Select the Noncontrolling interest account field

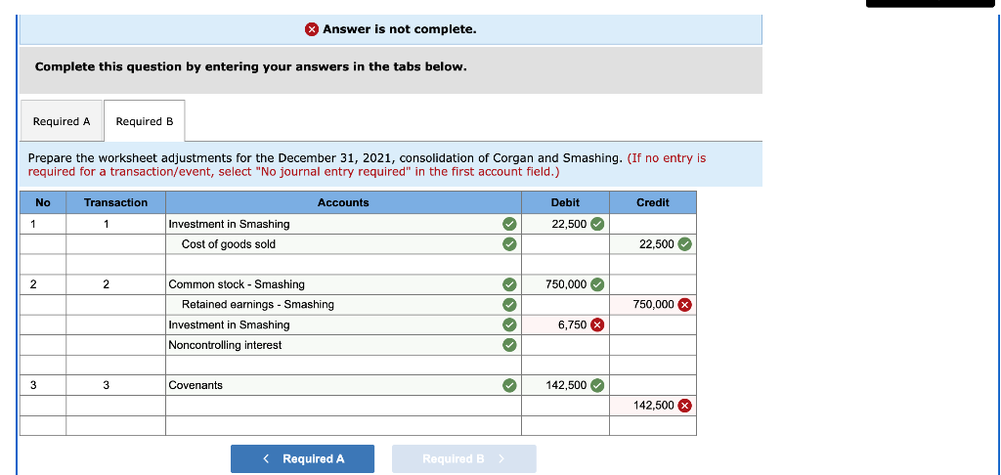[x=343, y=345]
